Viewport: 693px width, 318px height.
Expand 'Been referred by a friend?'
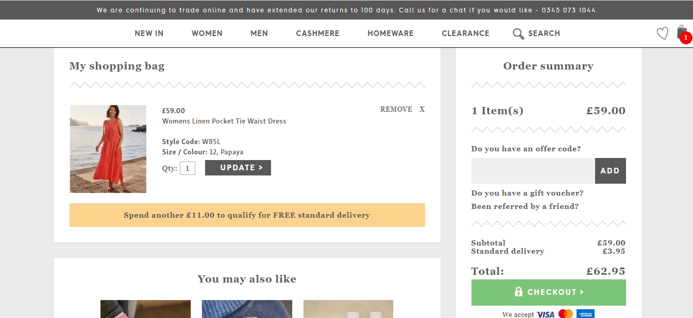pos(525,206)
